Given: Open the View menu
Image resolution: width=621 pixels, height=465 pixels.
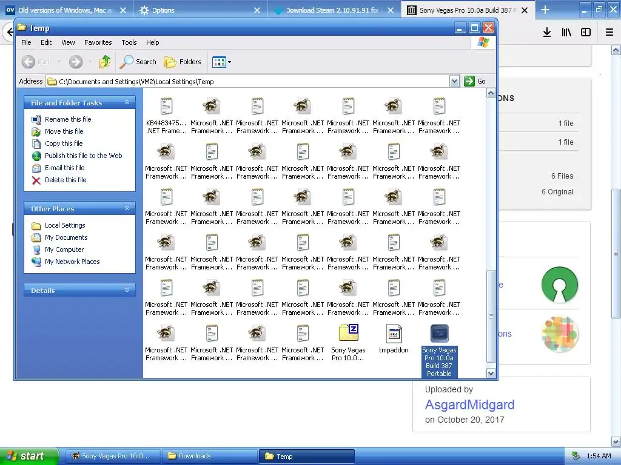Looking at the screenshot, I should tap(68, 42).
